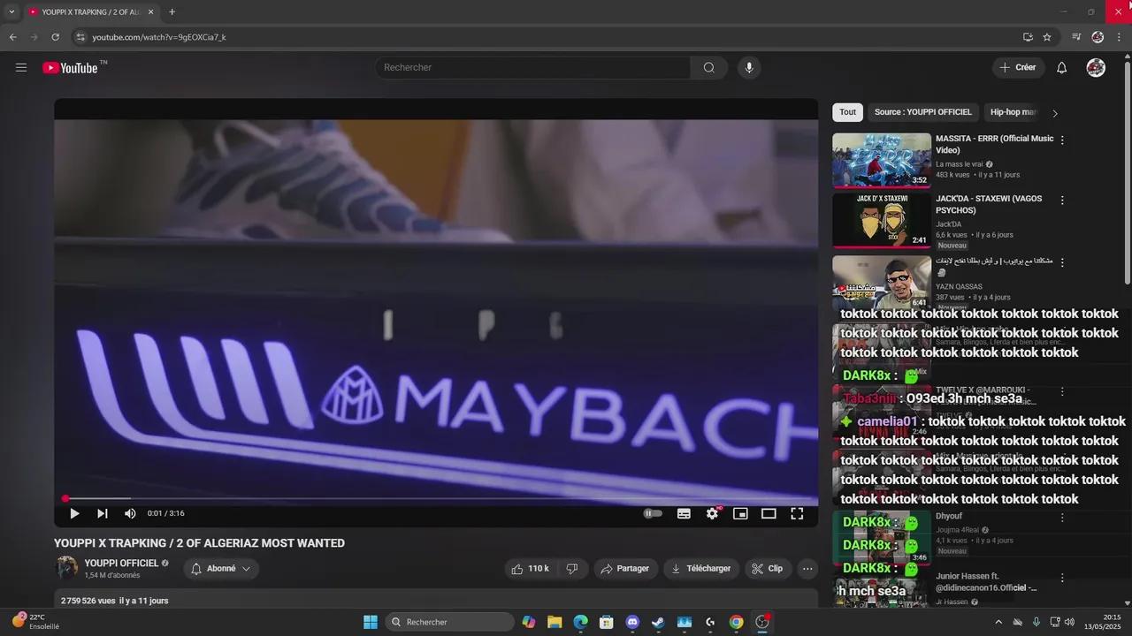Start voice search with the microphone
1132x636 pixels.
click(x=749, y=67)
